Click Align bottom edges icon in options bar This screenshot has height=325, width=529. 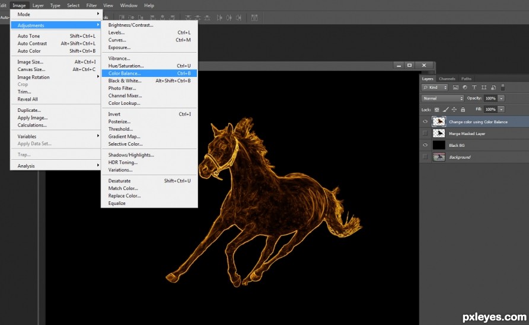pyautogui.click(x=141, y=18)
